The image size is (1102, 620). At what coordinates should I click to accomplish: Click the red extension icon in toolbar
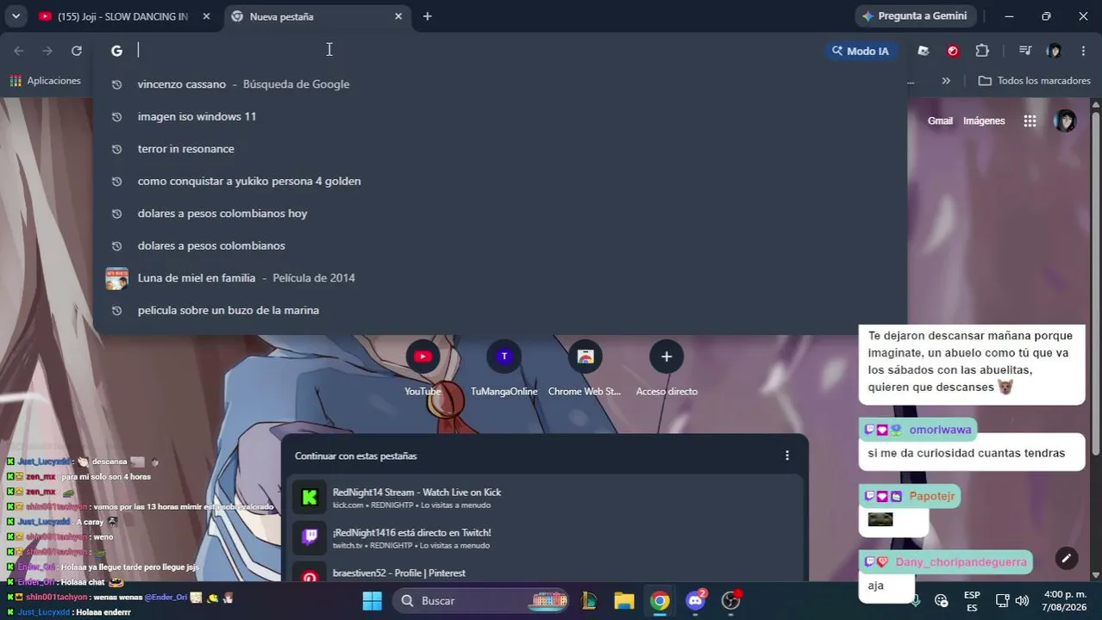[x=953, y=51]
